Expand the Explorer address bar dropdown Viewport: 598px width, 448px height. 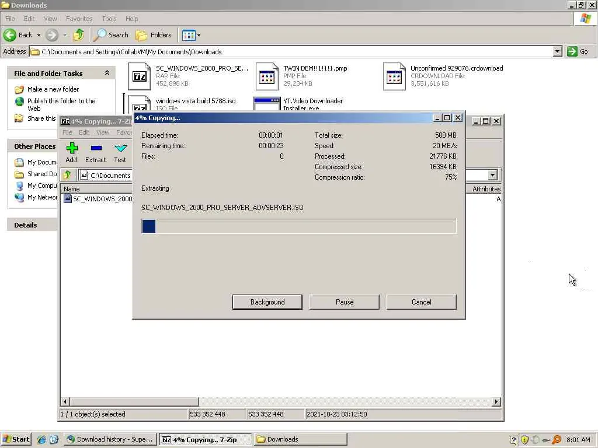(557, 51)
